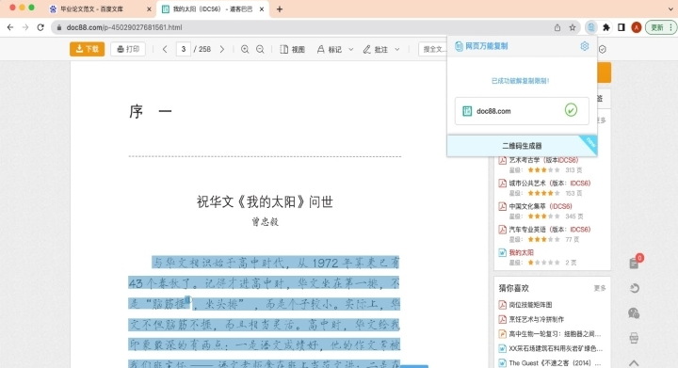Go to next page arrow
The image size is (678, 368).
tap(222, 49)
